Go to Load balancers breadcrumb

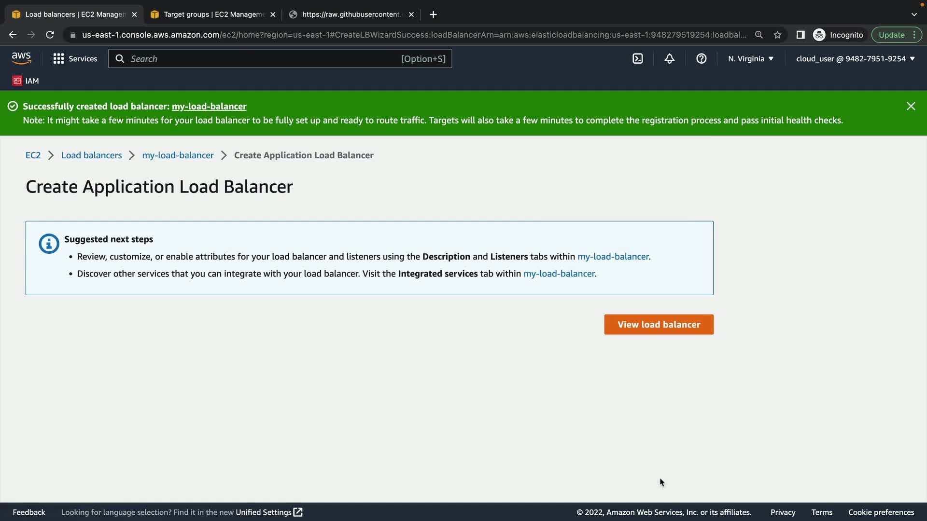pos(91,155)
